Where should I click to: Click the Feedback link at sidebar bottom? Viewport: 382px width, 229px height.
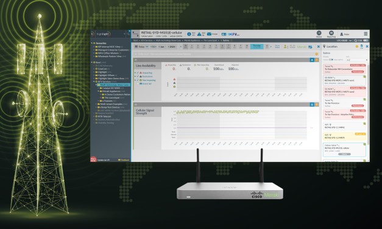coord(124,160)
